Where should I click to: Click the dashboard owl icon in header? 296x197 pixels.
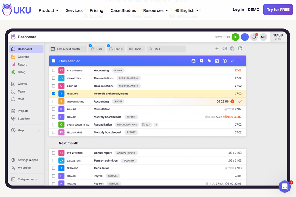(x=13, y=37)
